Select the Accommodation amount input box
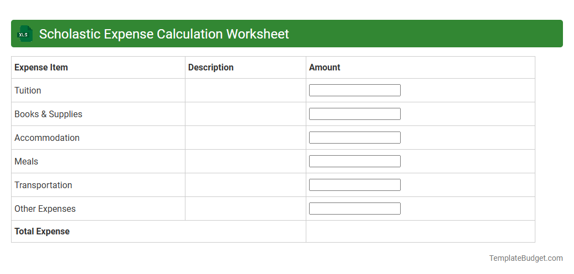Screen dimensions: 574x274 (x=355, y=138)
